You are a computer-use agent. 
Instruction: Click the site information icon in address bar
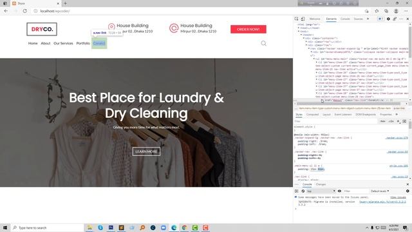point(35,11)
